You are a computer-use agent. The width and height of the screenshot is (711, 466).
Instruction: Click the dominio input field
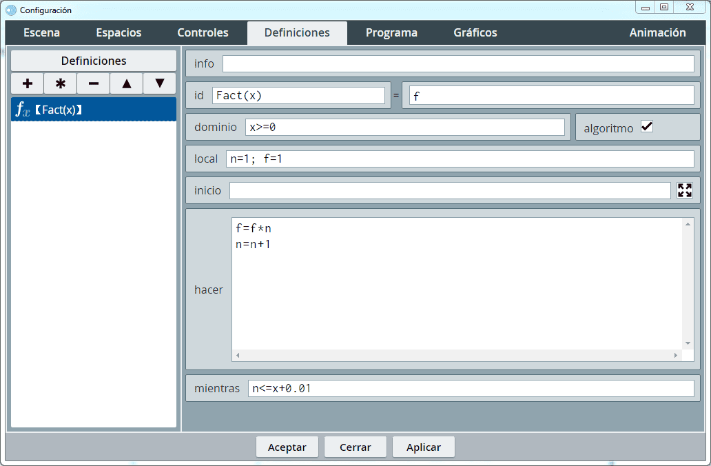pyautogui.click(x=404, y=127)
